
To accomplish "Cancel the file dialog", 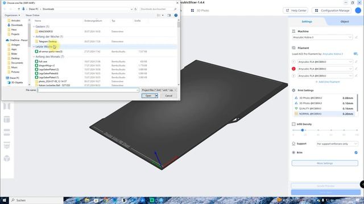I will coord(168,96).
